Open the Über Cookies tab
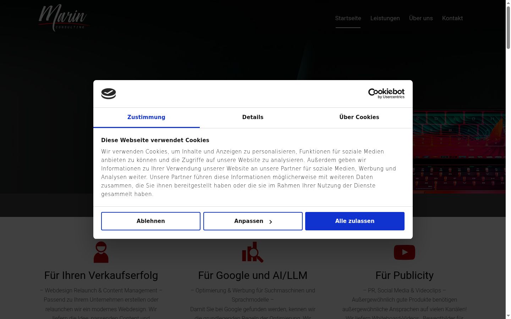The image size is (511, 319). (359, 117)
